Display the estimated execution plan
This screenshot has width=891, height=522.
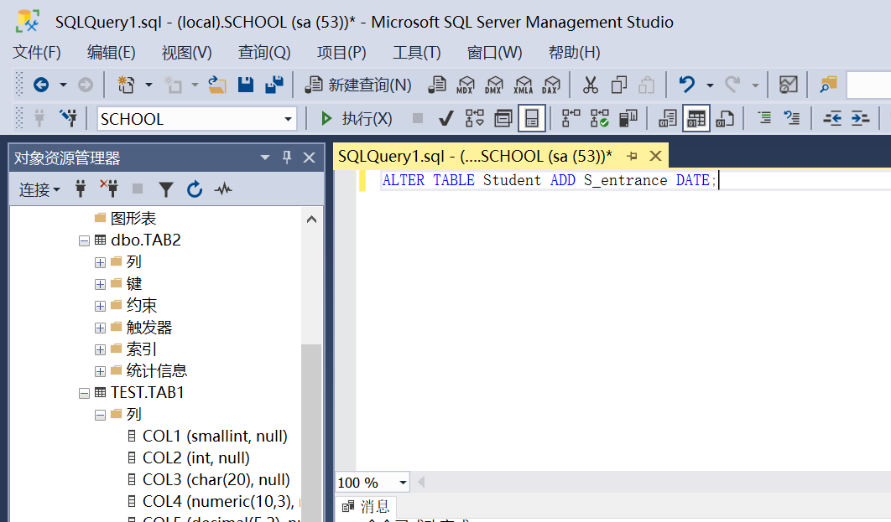pos(475,119)
